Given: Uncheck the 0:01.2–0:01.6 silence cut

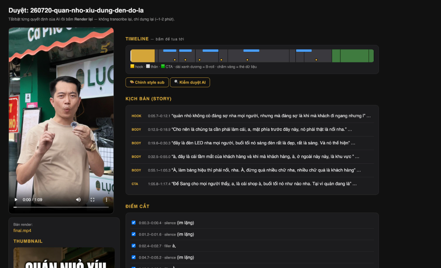Looking at the screenshot, I should (133, 234).
